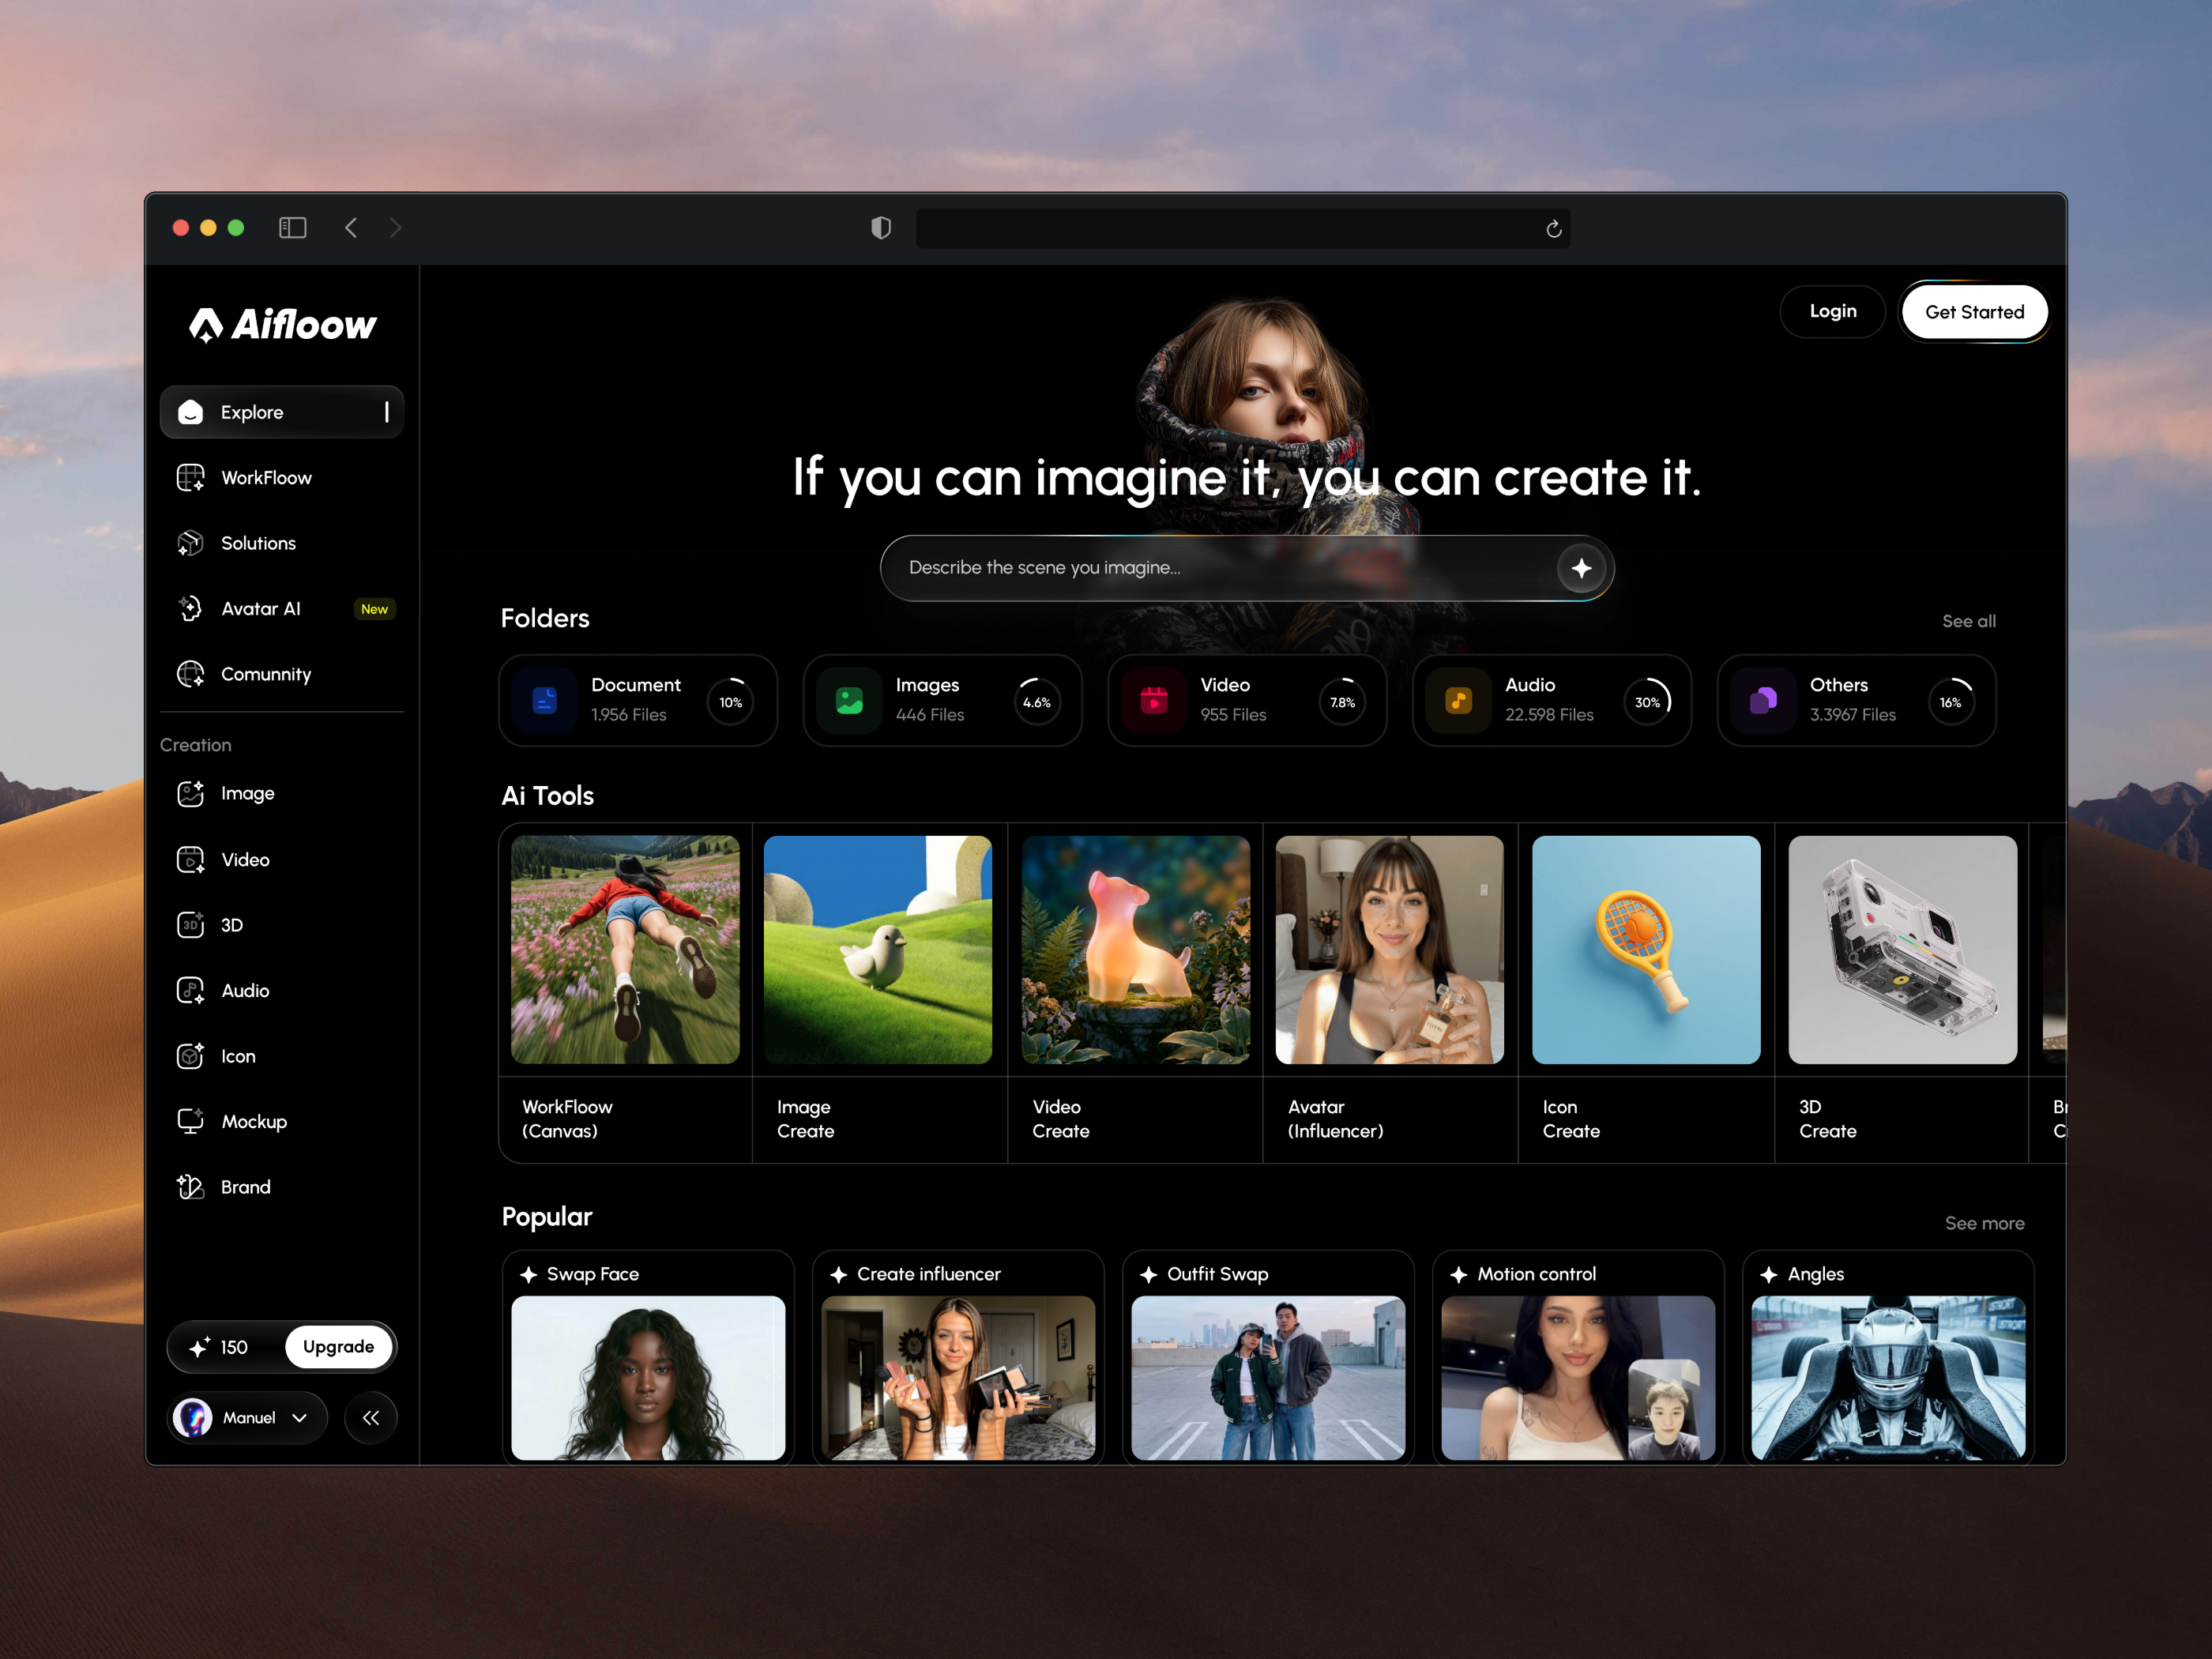The image size is (2212, 1659).
Task: Click the browser address bar
Action: (x=1243, y=228)
